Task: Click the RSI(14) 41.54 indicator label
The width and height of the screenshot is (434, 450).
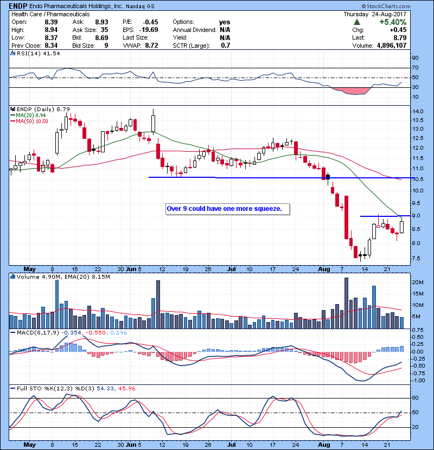Action: [x=38, y=53]
